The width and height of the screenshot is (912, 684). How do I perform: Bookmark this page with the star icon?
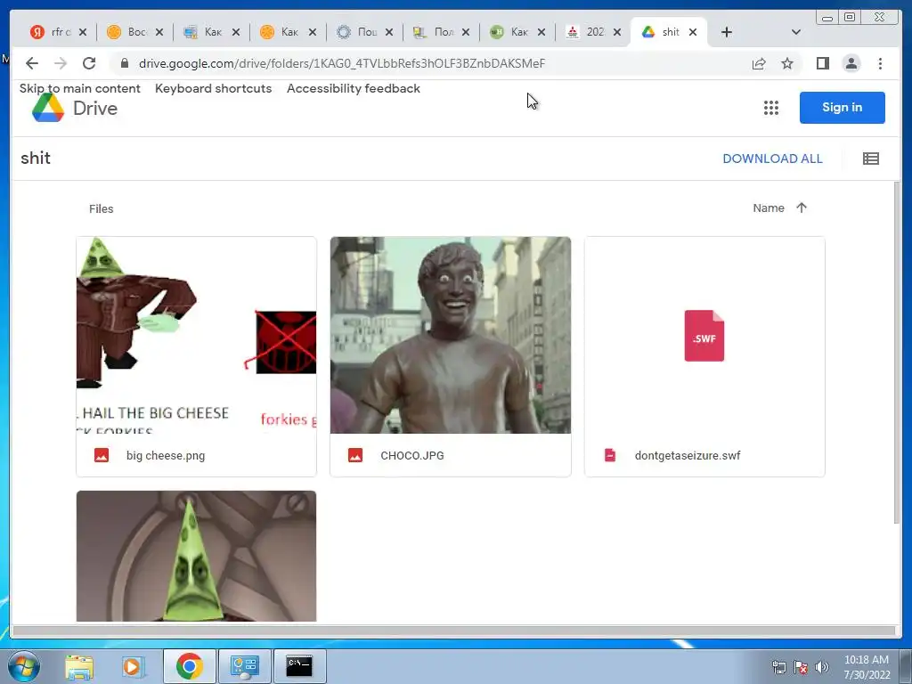click(787, 63)
